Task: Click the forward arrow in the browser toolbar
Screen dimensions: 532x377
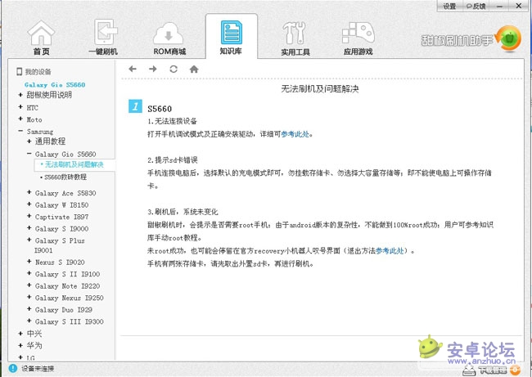Action: (153, 70)
